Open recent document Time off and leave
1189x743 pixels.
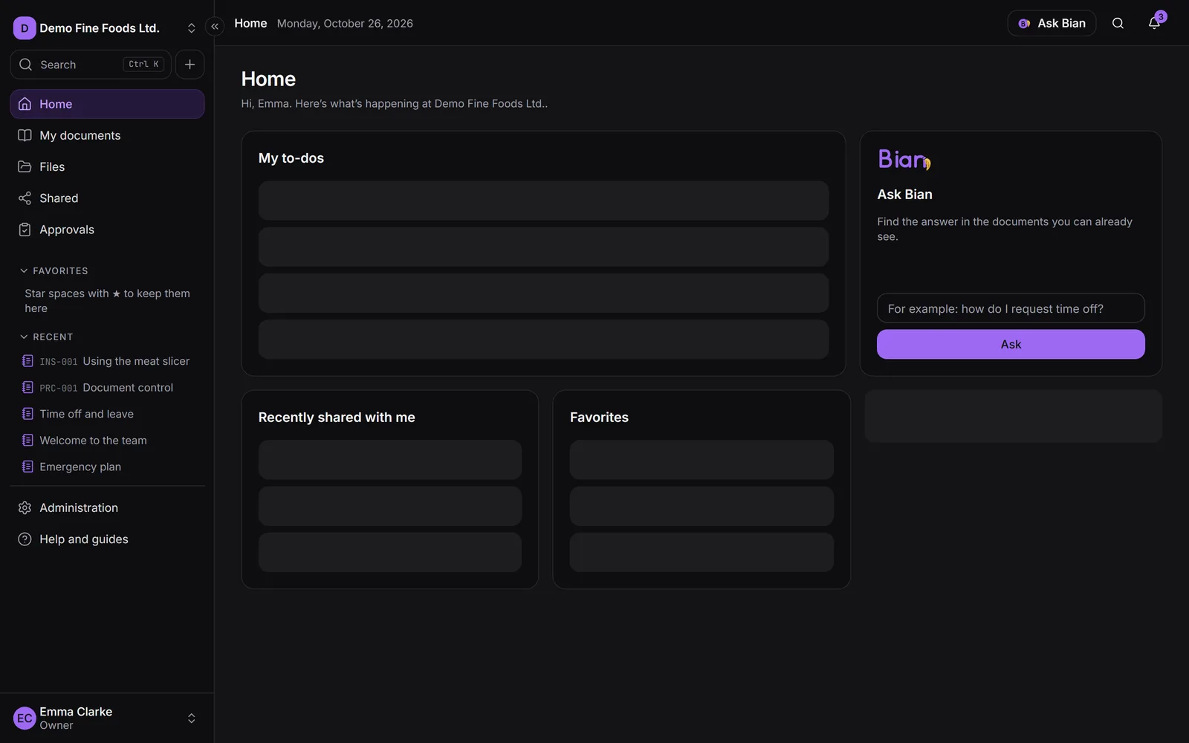click(x=107, y=414)
